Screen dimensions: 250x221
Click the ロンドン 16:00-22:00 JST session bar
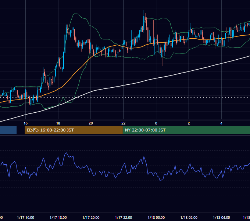[x=74, y=130]
